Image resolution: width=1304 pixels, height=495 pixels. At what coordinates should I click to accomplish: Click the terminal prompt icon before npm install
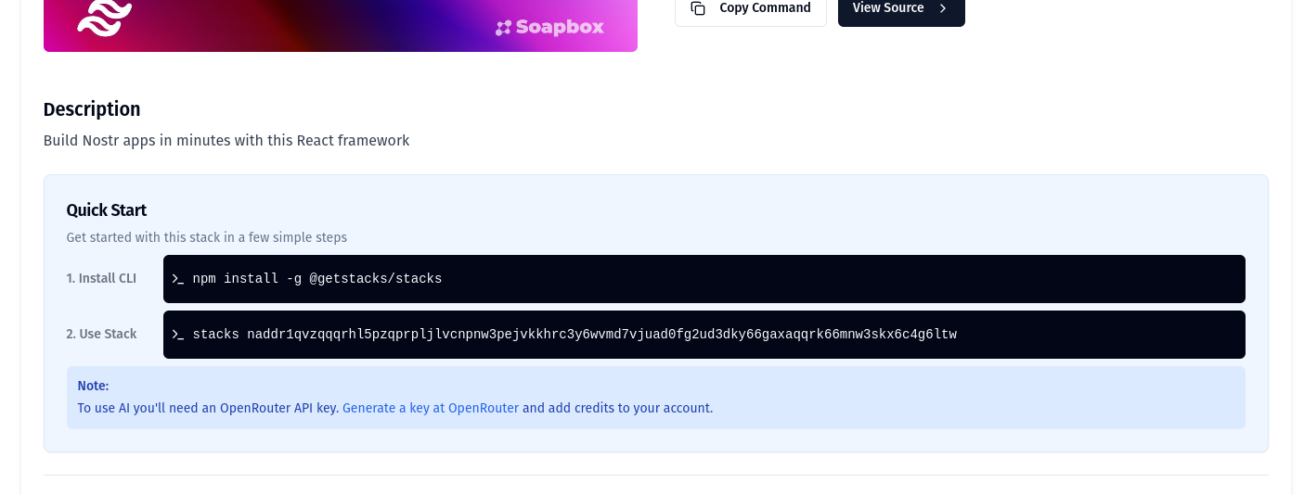point(177,279)
